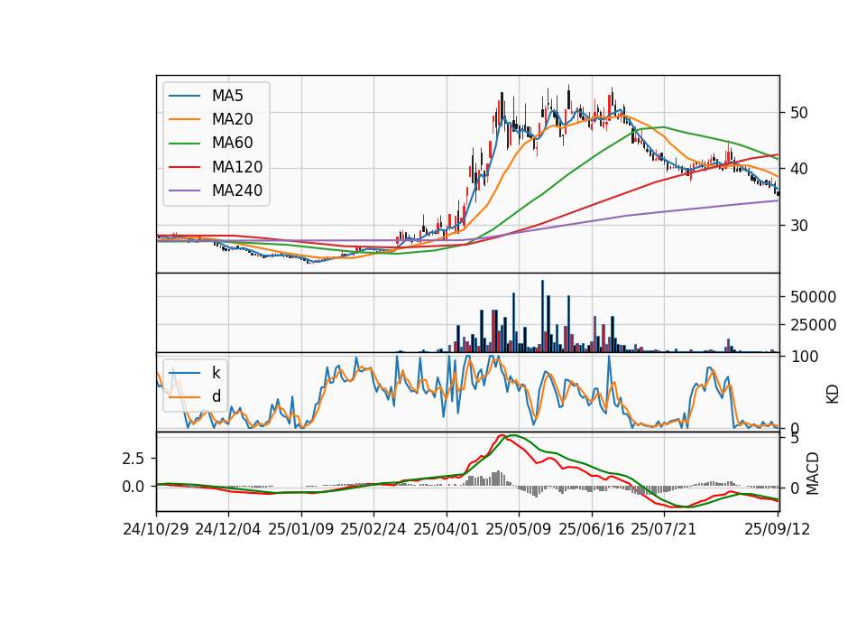
Task: Click the MACD left axis value 0.0
Action: pyautogui.click(x=134, y=487)
